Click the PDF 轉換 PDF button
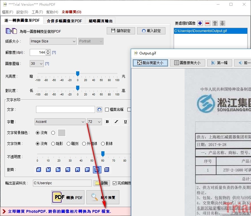 coord(68,197)
